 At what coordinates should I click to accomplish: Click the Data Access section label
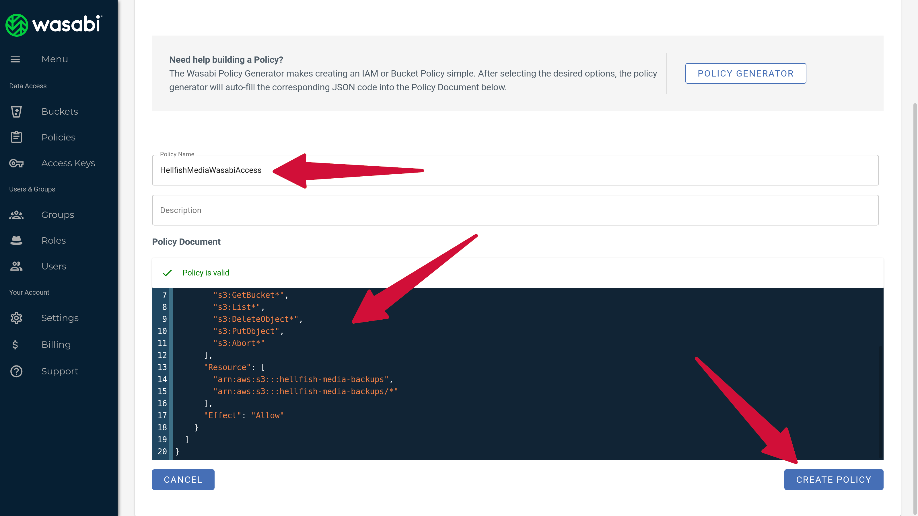28,86
